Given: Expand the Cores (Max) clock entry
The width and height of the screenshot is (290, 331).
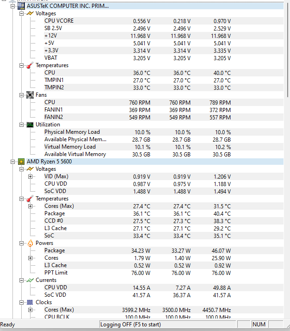Looking at the screenshot, I should 31,310.
